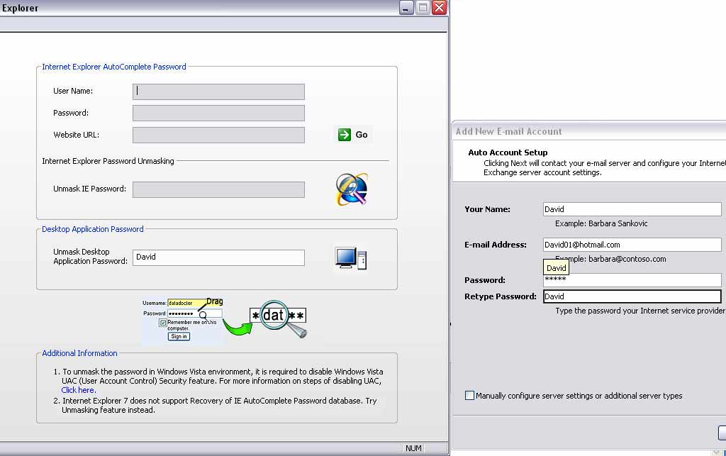Click the E-mail Address field

click(x=632, y=245)
